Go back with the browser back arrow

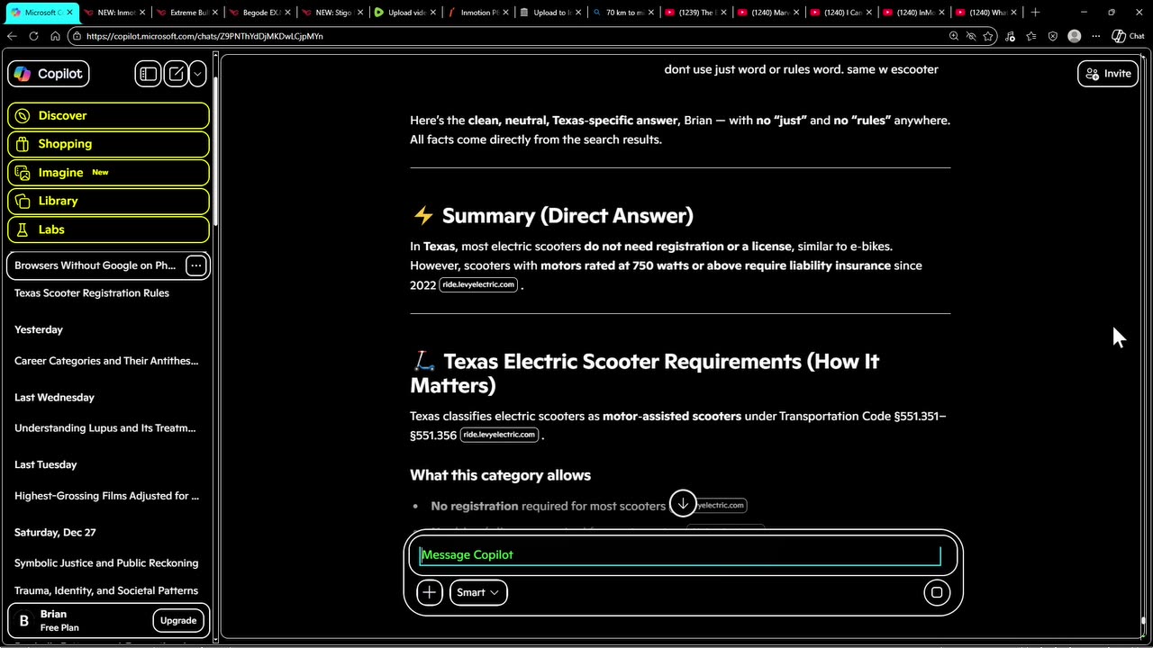(x=12, y=36)
